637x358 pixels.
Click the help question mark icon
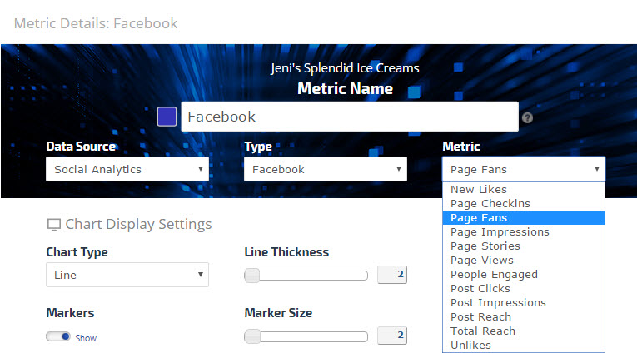(x=527, y=118)
